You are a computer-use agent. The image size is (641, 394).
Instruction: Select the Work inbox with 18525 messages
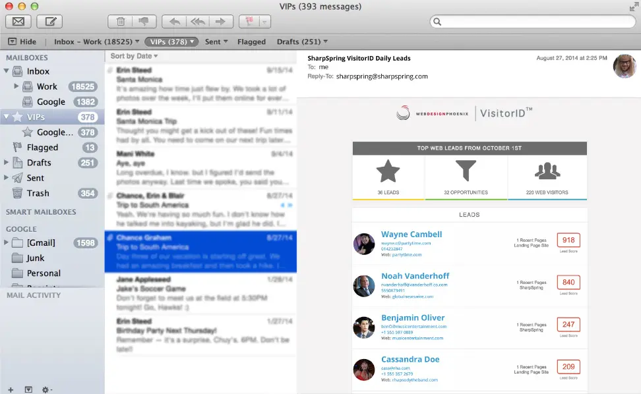pos(52,86)
